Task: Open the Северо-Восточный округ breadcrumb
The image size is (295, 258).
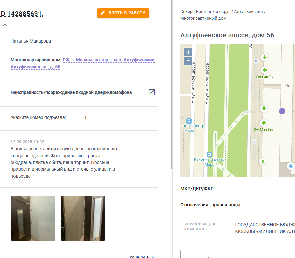Action: pyautogui.click(x=205, y=11)
